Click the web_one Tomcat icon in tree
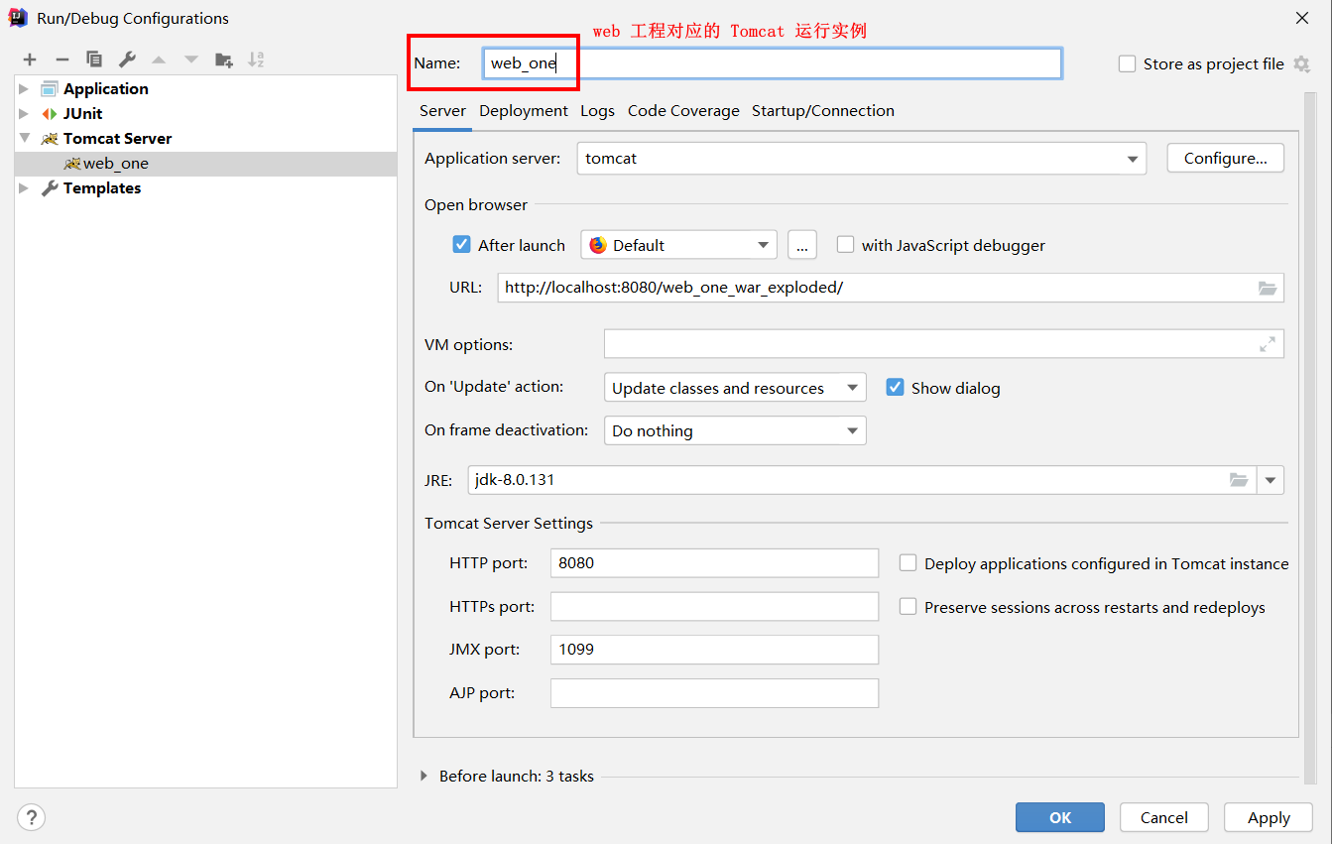 (x=72, y=164)
